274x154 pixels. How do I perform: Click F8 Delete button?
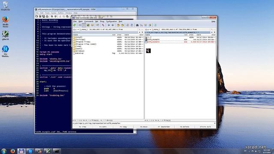[x=185, y=127]
